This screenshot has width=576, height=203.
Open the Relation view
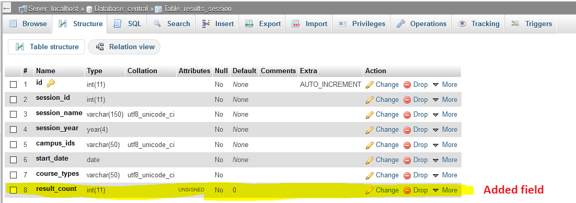coord(124,47)
